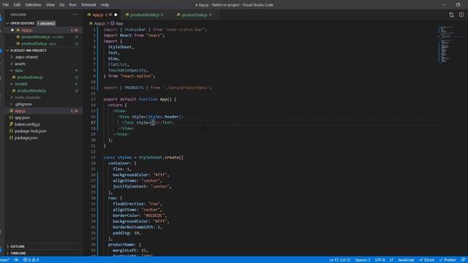Click the EXPLORER panel title
This screenshot has height=263, width=468.
point(18,15)
